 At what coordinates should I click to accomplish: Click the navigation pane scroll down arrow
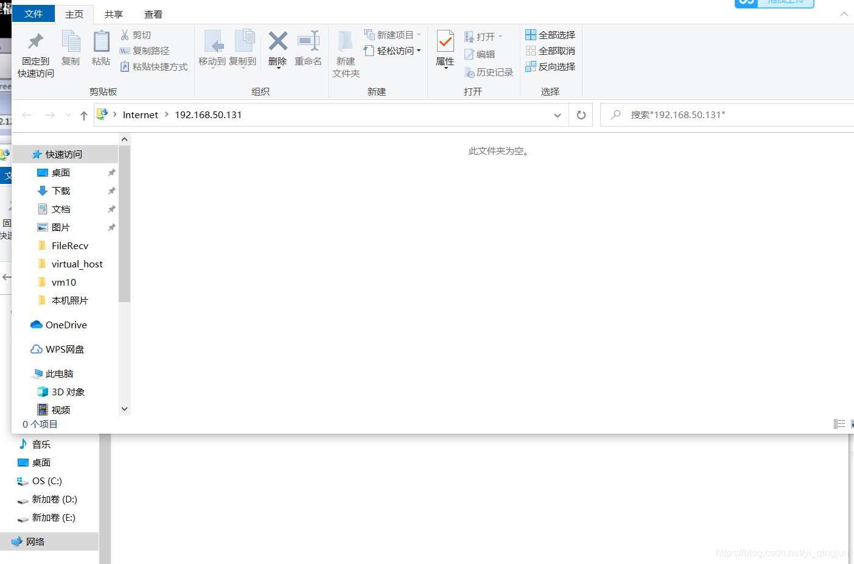(124, 409)
